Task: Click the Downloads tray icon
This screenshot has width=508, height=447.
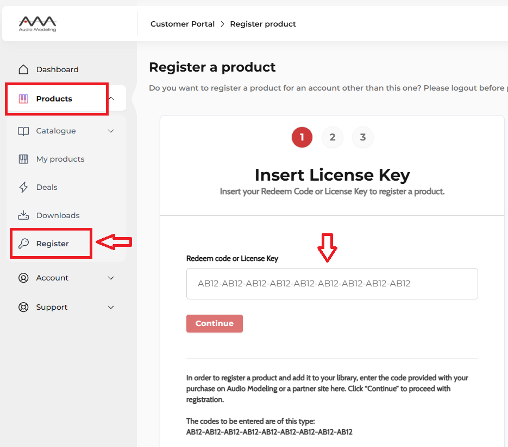Action: coord(23,215)
